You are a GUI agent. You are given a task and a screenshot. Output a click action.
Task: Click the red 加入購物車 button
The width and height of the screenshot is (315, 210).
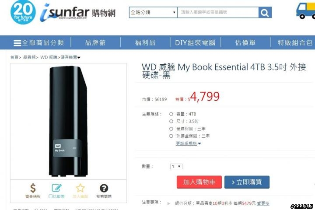(x=199, y=182)
